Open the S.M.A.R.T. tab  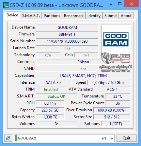[31, 16]
